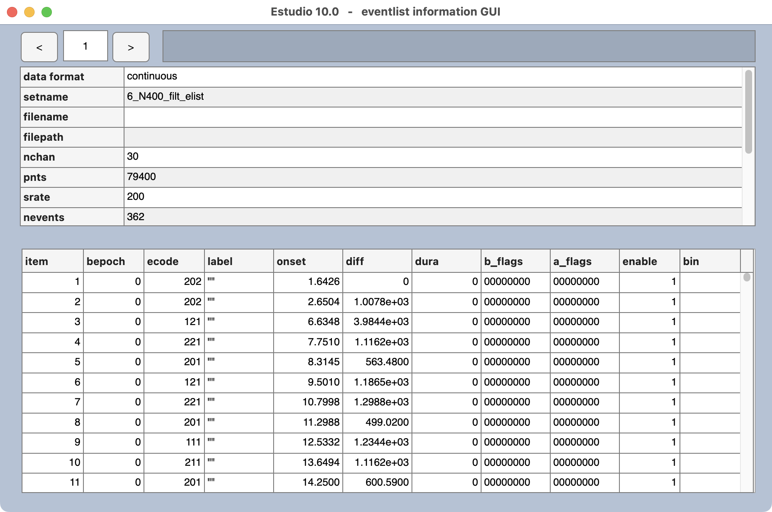Select diff cell 499.0200
This screenshot has width=772, height=512.
pos(377,423)
